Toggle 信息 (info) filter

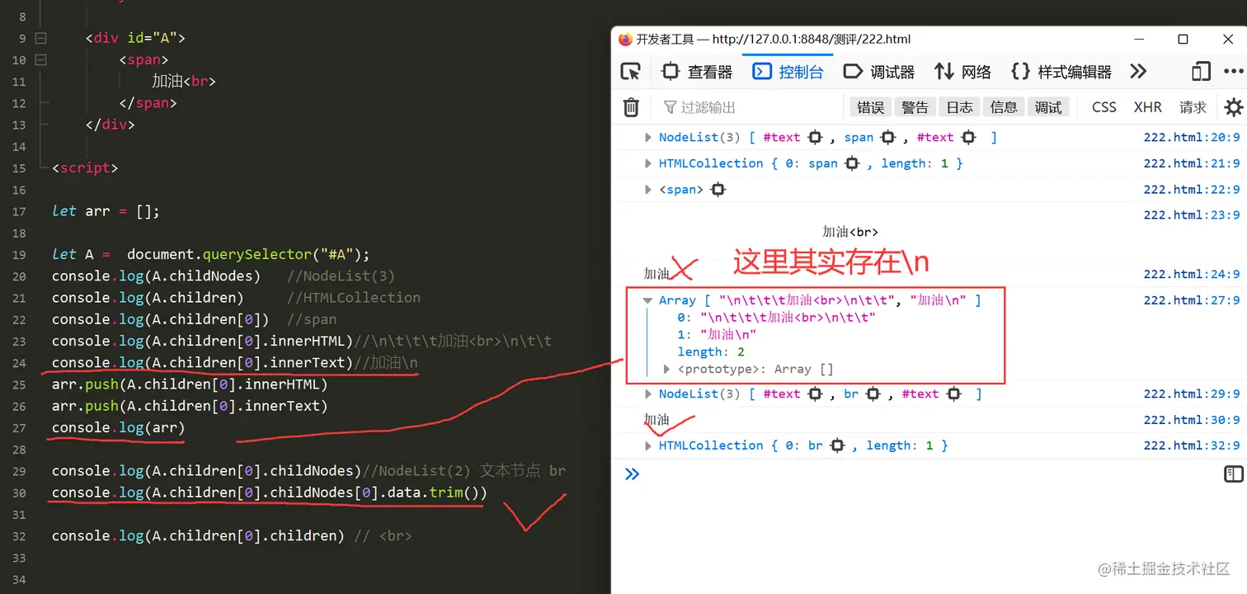[1004, 107]
